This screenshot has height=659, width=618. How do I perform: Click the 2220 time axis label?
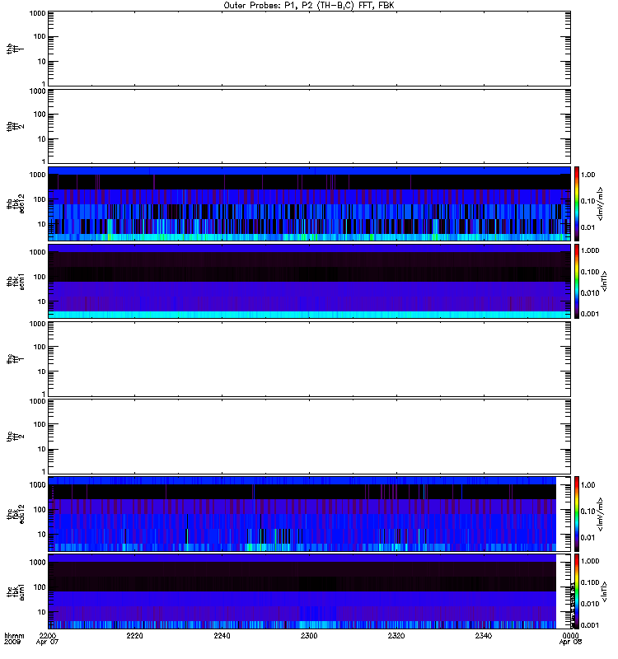point(134,636)
